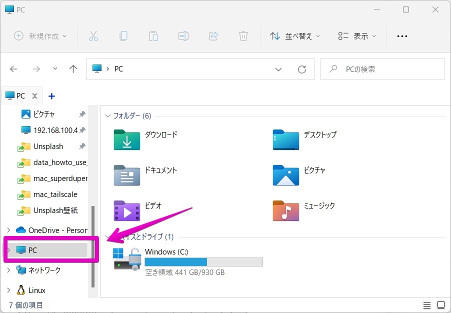Click the Rename icon on the toolbar

coord(183,35)
